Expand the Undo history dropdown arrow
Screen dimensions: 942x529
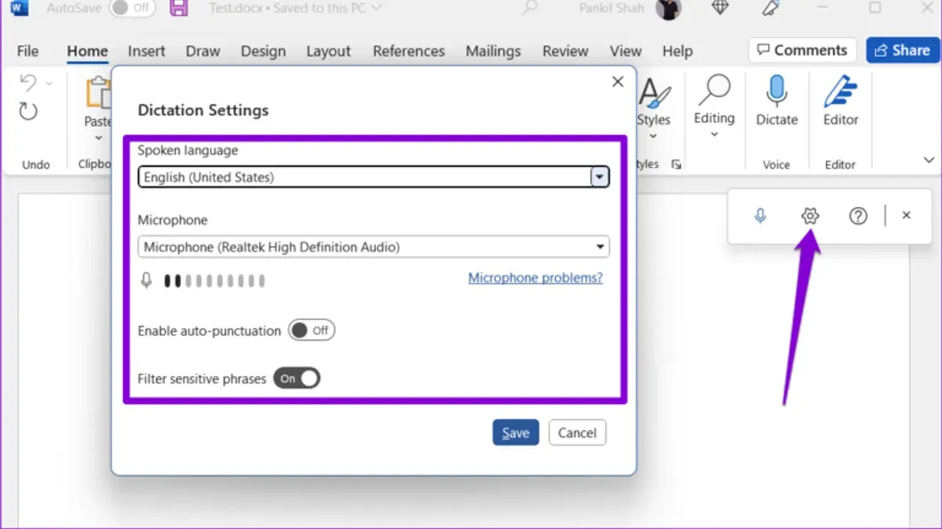(49, 82)
